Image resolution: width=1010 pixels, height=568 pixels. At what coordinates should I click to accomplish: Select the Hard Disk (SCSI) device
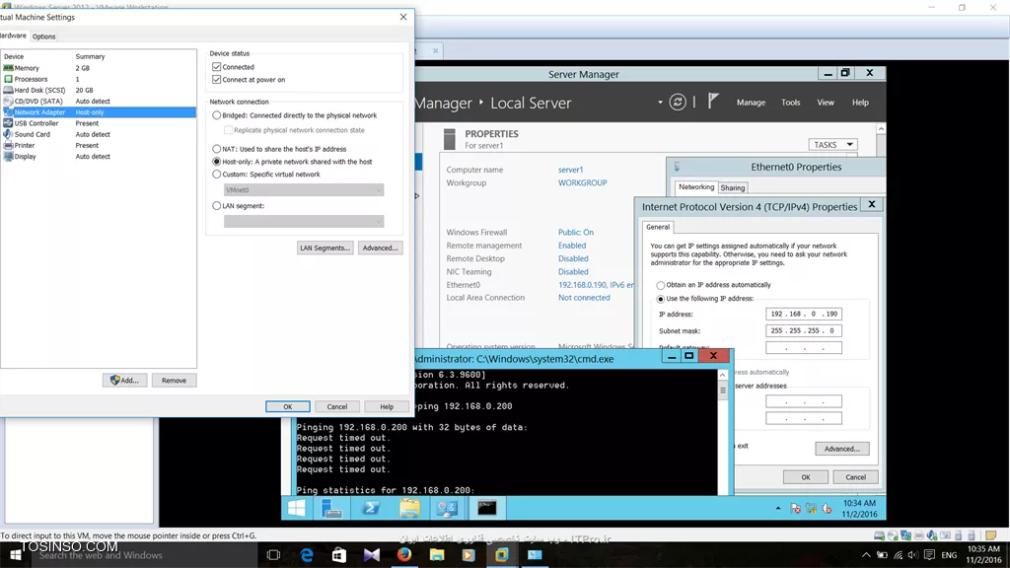coord(99,90)
